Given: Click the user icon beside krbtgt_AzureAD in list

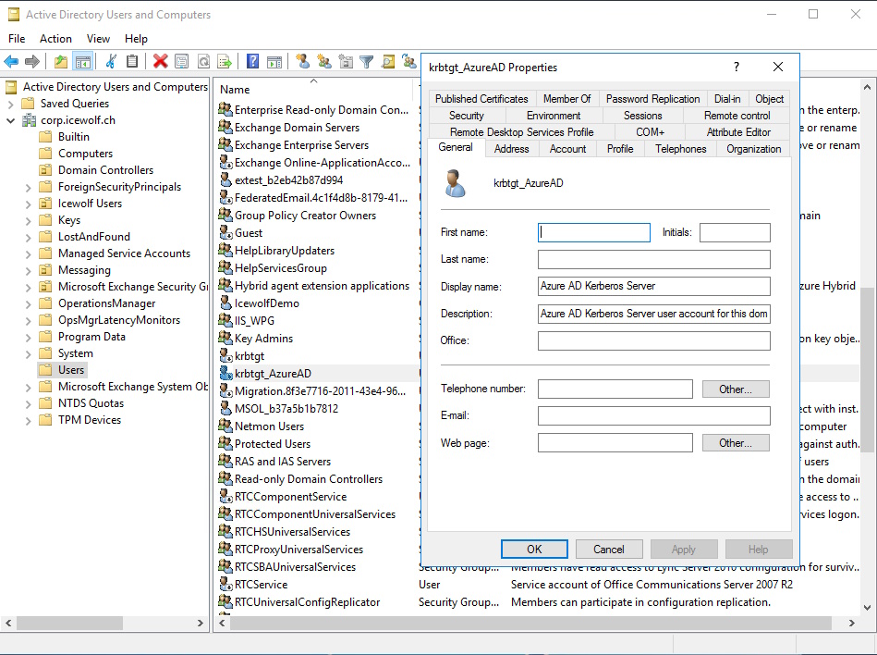Looking at the screenshot, I should coord(225,373).
